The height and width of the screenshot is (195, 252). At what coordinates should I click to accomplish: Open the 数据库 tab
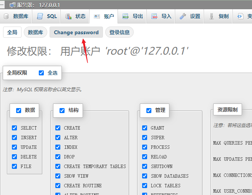16,16
